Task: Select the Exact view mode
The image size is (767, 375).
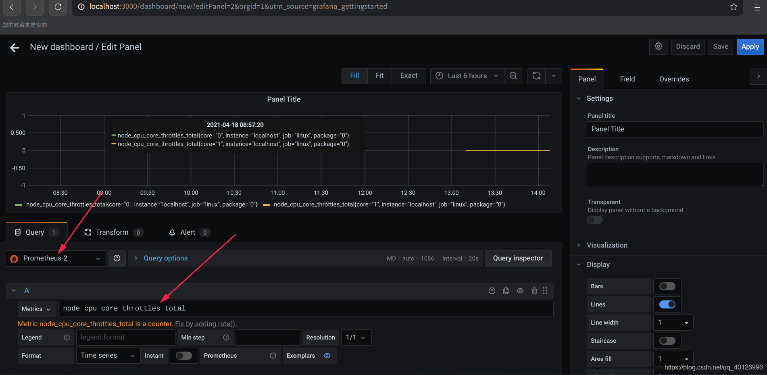Action: [x=409, y=76]
